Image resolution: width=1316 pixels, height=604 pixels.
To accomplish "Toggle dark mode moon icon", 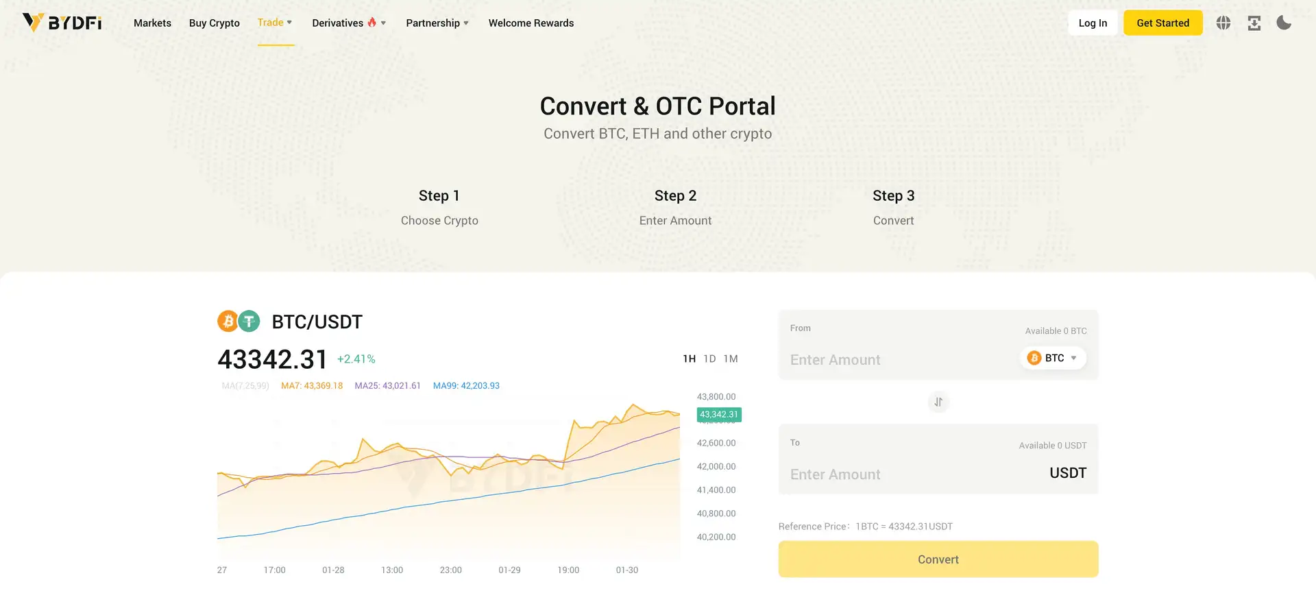I will pos(1284,23).
